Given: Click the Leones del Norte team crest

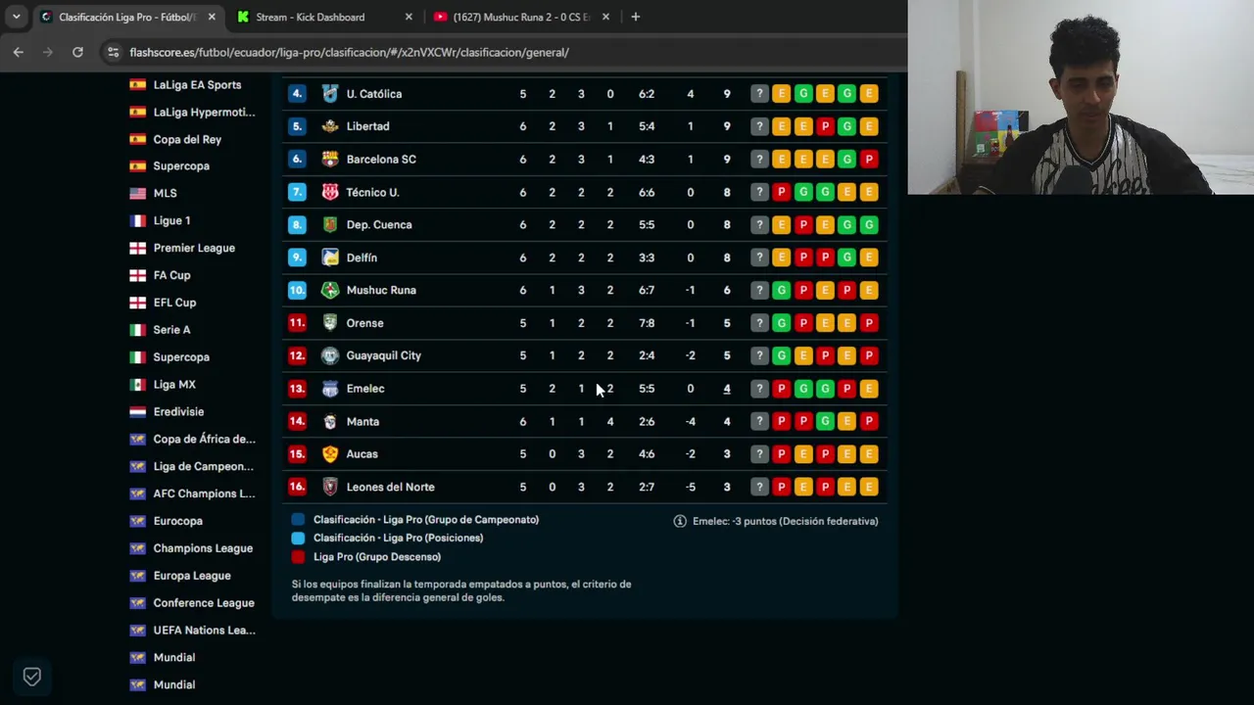Looking at the screenshot, I should [x=330, y=487].
